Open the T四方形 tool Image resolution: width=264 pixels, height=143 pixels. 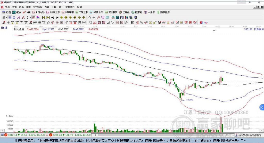pos(82,12)
